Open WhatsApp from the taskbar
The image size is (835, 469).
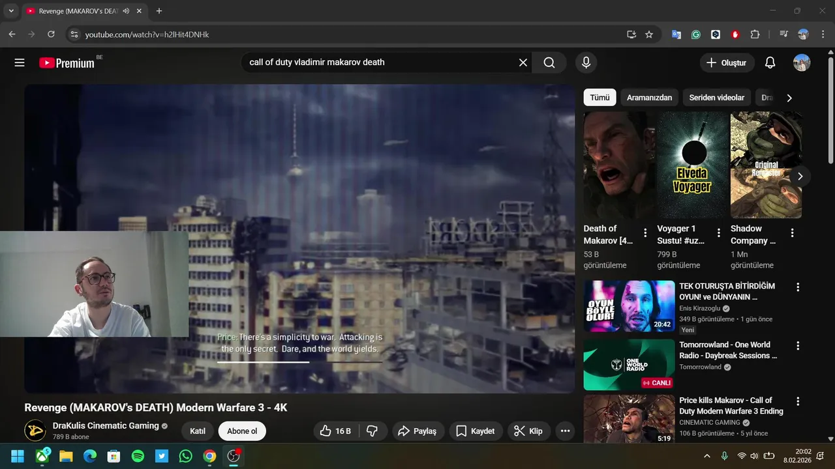[x=185, y=456]
